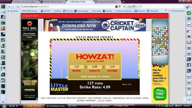Click the Cricket Captain 2010 banner ad
The height and width of the screenshot is (108, 192).
[95, 25]
